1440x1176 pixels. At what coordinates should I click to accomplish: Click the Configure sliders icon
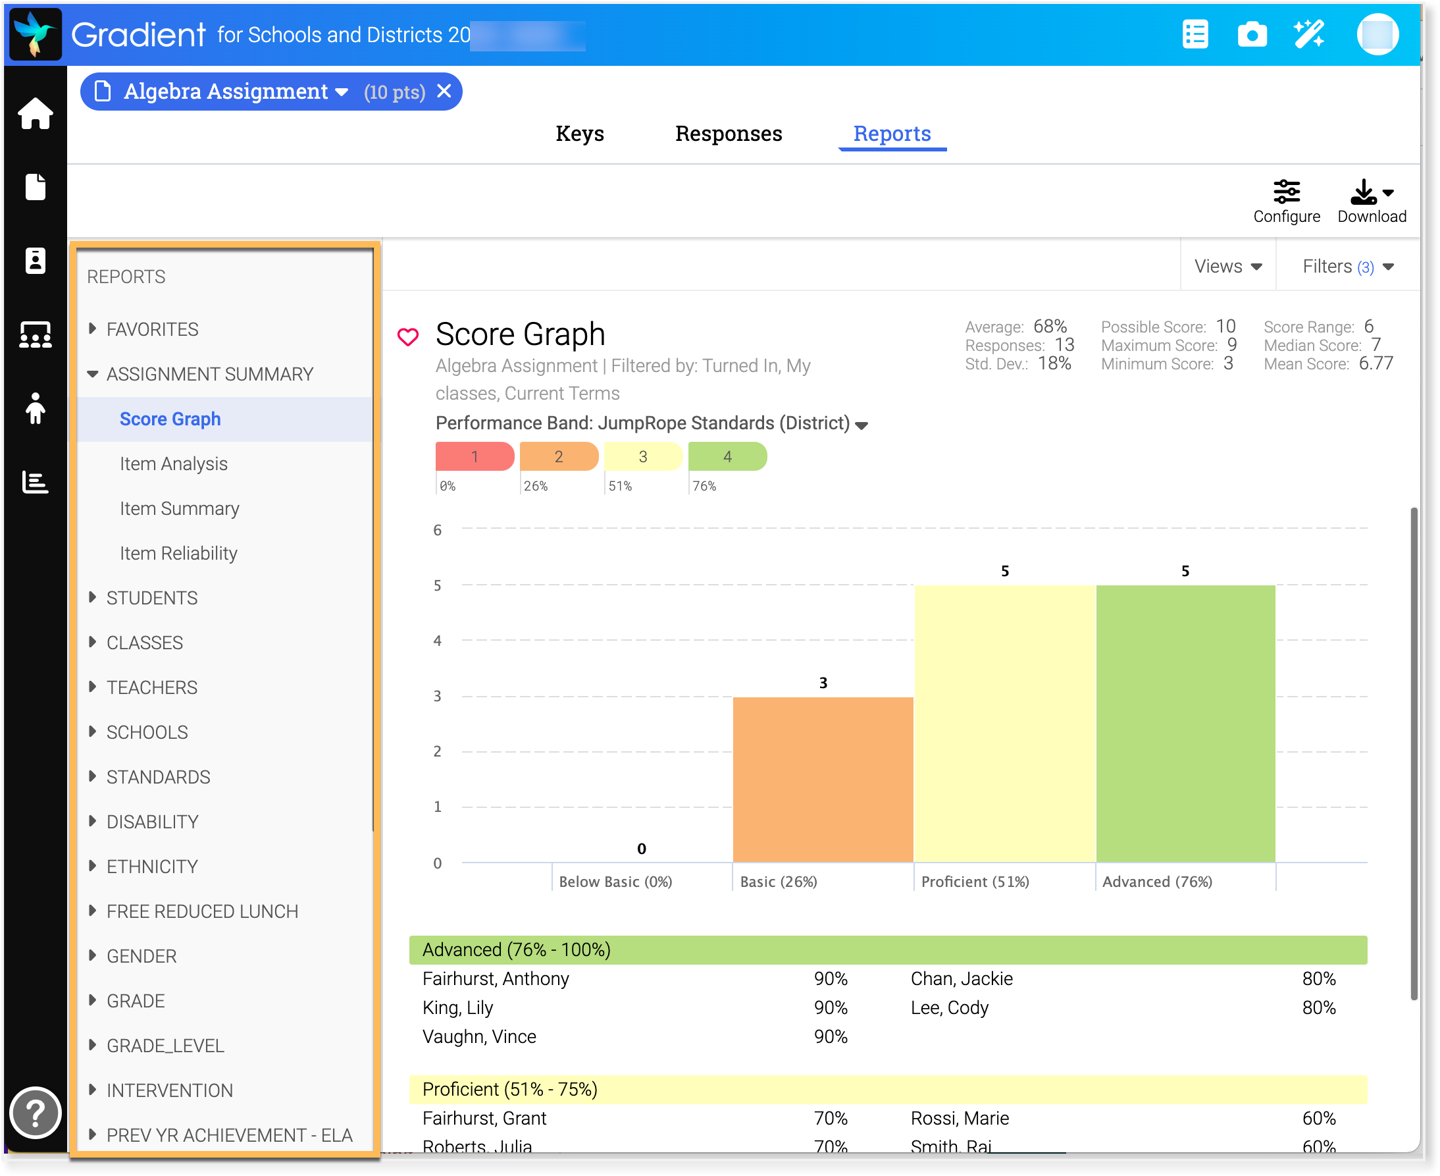pyautogui.click(x=1286, y=192)
